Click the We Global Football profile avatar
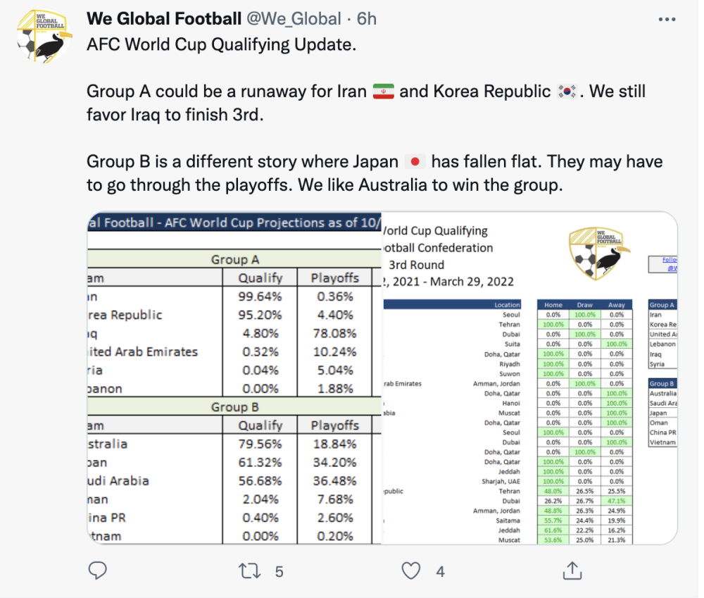The image size is (704, 598). click(43, 35)
